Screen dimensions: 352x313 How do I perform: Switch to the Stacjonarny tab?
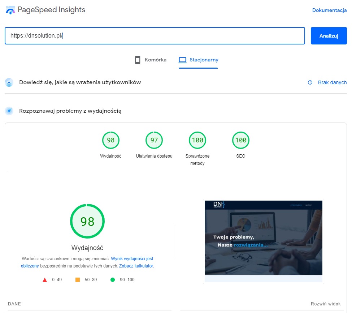[199, 60]
